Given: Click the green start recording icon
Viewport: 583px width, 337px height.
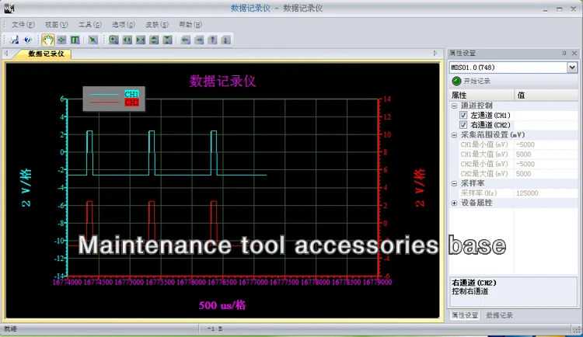Looking at the screenshot, I should (456, 81).
